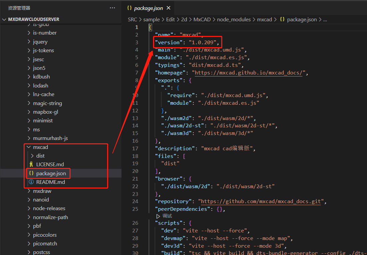Screen dimensions: 367x255
Task: Click the JSON icon in breadcrumb path
Action: [282, 20]
